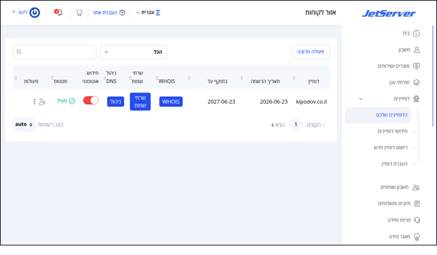Click the 2026-06-23 registration date
The width and height of the screenshot is (437, 255).
tap(274, 102)
